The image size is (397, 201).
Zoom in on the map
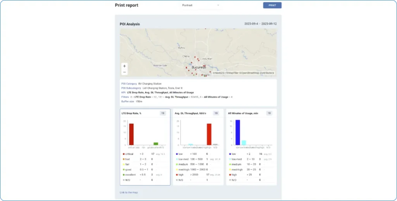124,66
